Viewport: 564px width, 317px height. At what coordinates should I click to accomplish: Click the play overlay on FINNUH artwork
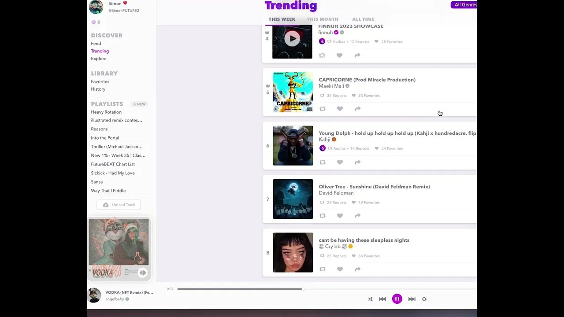point(292,39)
